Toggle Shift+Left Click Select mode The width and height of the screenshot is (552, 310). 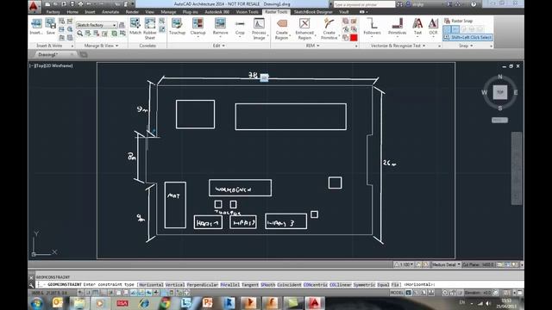[x=467, y=37]
